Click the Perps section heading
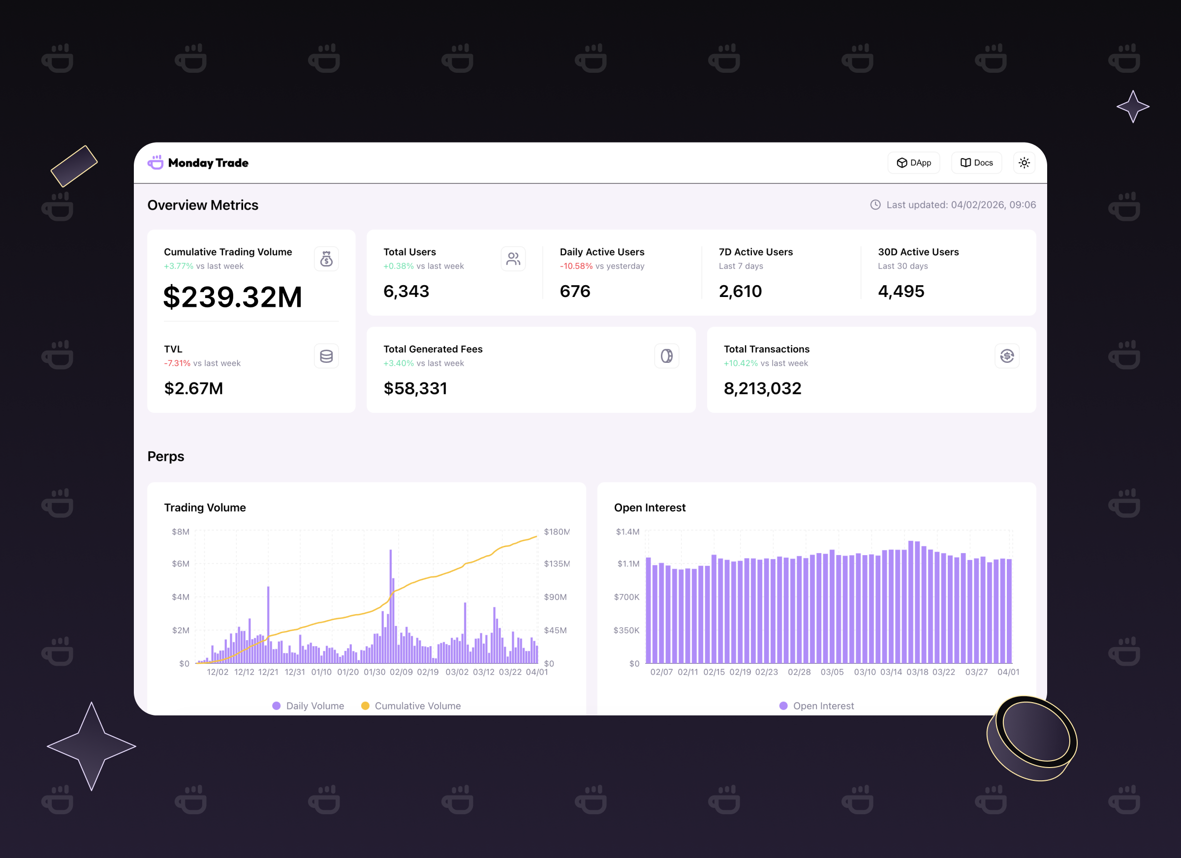The height and width of the screenshot is (858, 1181). pyautogui.click(x=166, y=456)
